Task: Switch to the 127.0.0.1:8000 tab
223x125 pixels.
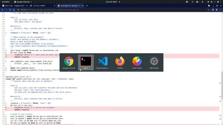Action: [43, 6]
